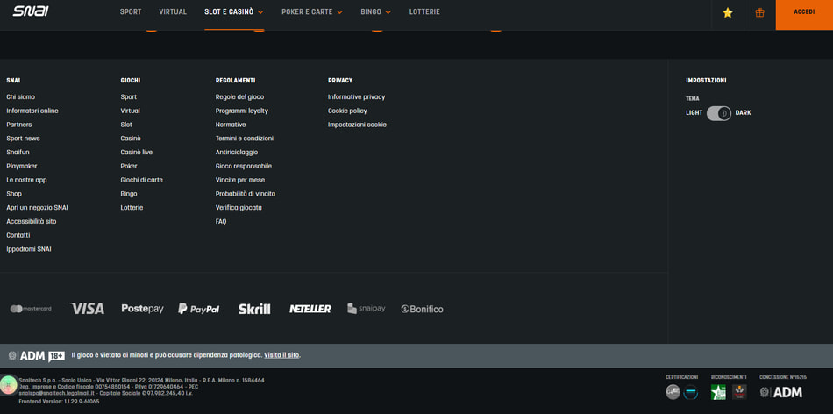
Task: Open Informative privacy link
Action: coord(357,96)
